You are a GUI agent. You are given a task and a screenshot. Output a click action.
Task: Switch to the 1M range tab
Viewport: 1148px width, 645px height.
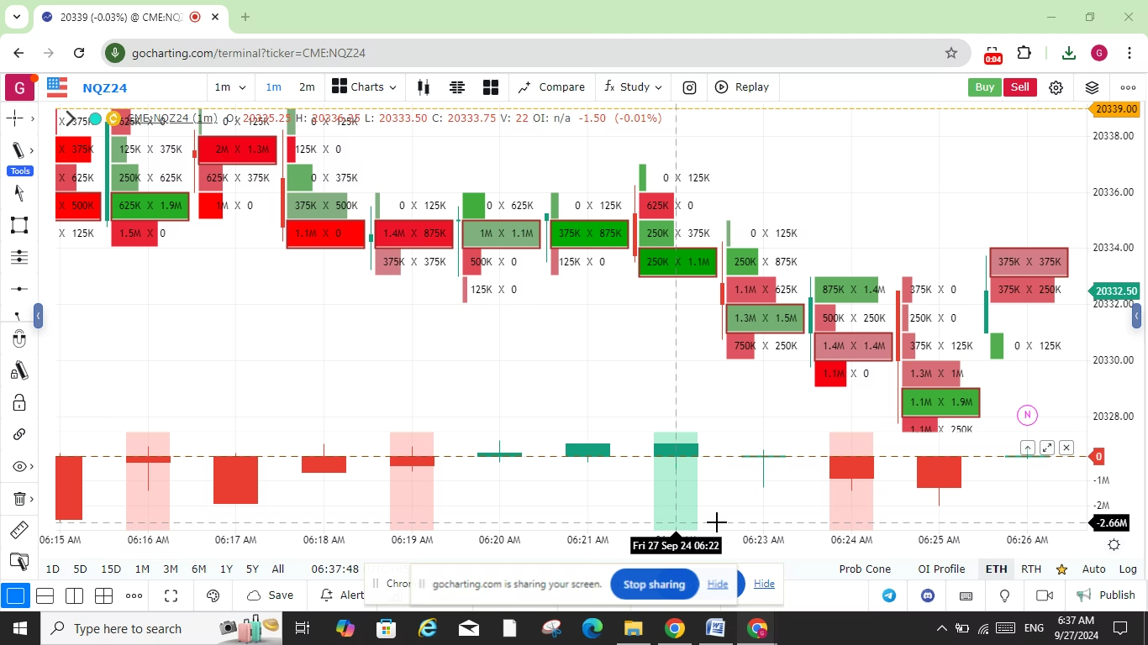pos(142,569)
